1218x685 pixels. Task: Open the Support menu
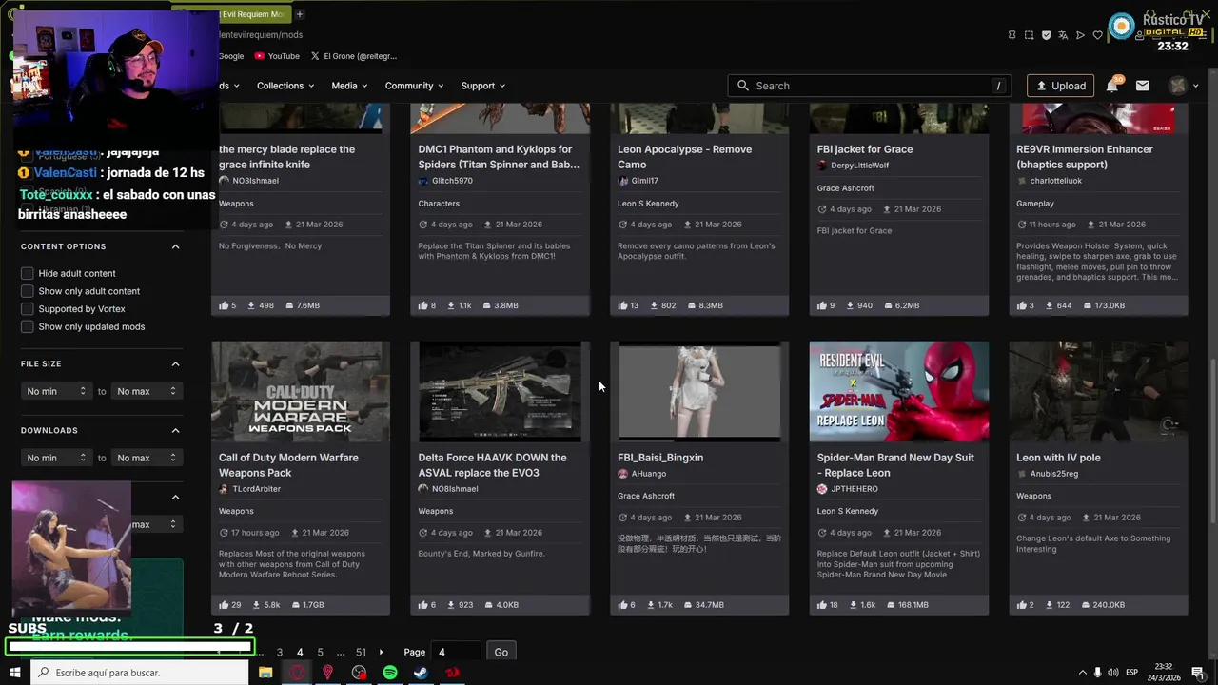pyautogui.click(x=483, y=86)
